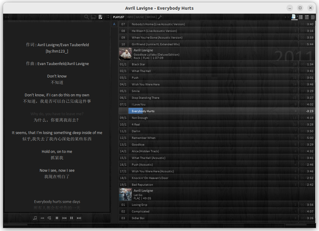Click the music note icon in playback bar
Image resolution: width=319 pixels, height=231 pixels.
point(35,218)
